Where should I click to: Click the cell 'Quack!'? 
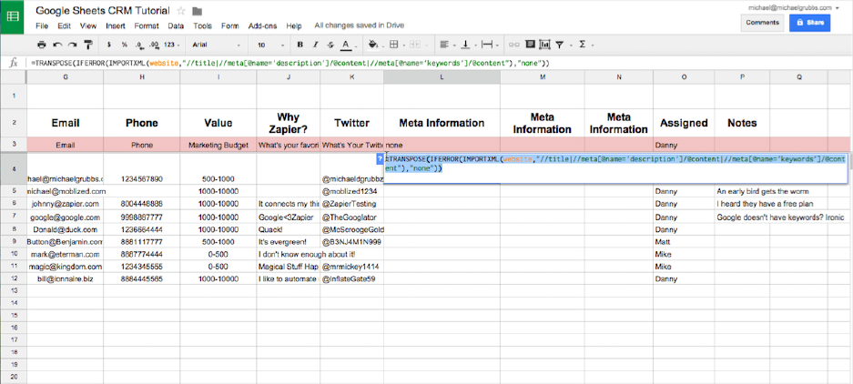288,229
